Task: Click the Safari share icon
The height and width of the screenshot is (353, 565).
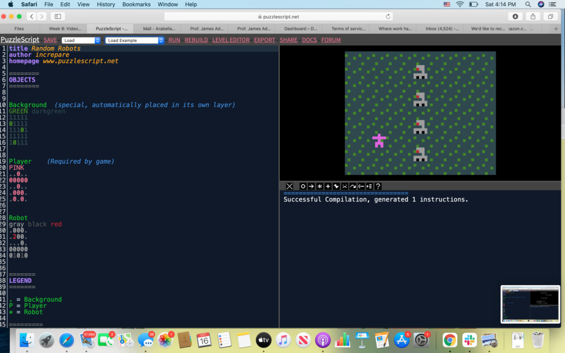Action: click(534, 17)
